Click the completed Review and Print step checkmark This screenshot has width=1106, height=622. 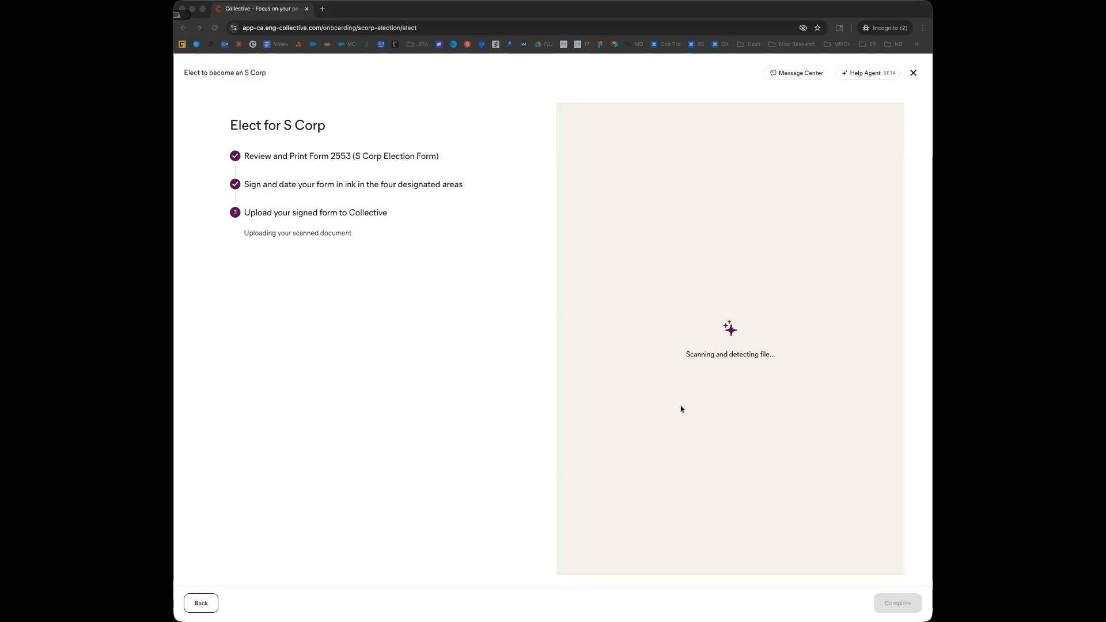pyautogui.click(x=235, y=156)
